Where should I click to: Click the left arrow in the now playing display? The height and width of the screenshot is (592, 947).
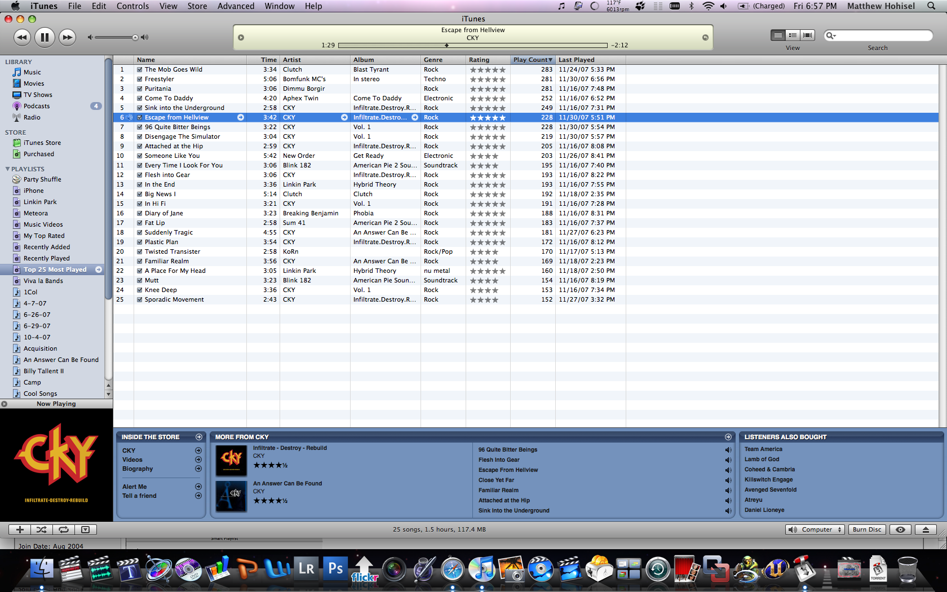241,37
